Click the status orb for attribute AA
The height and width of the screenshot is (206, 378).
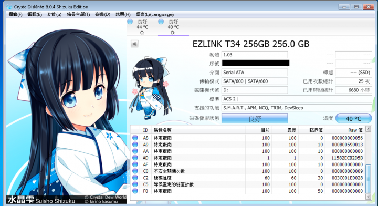pos(135,151)
